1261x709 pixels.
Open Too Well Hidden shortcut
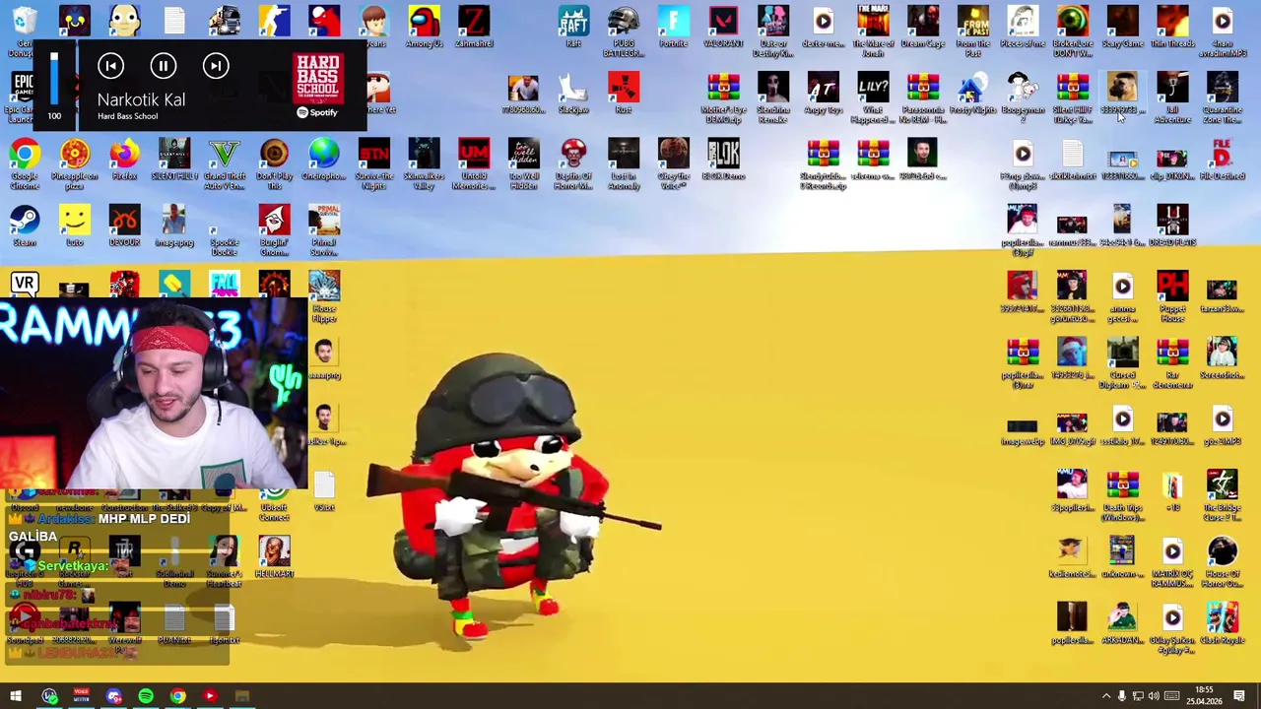coord(524,162)
